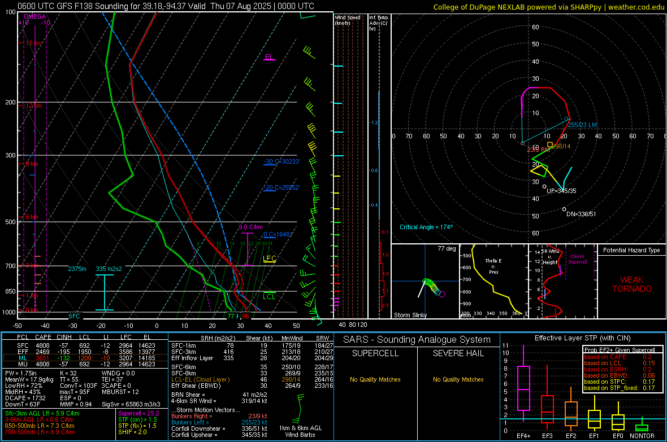Click the -30 C=30233' height label
667x442 pixels.
[x=281, y=161]
